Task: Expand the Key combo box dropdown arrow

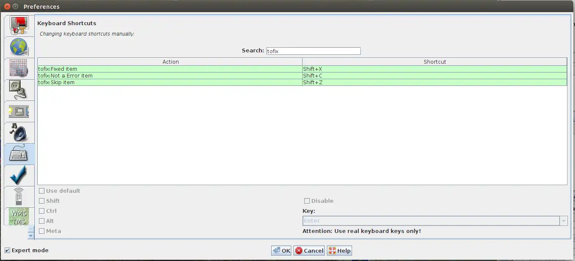Action: tap(563, 221)
